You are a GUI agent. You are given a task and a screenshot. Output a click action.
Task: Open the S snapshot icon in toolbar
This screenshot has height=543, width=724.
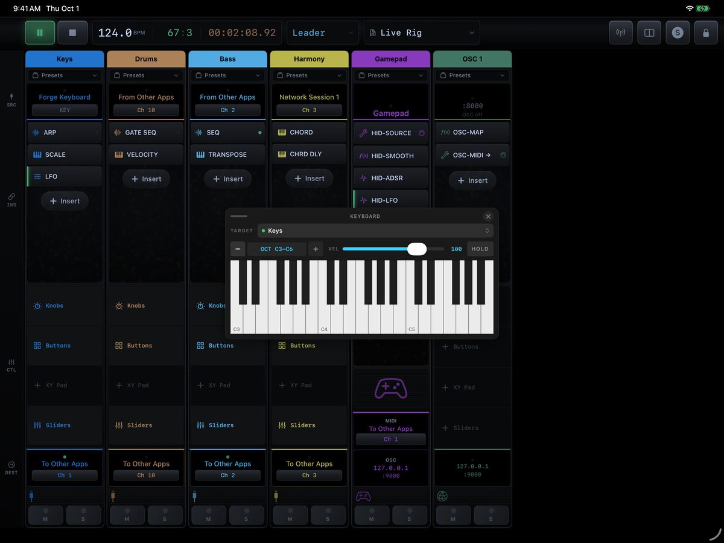[x=678, y=33]
